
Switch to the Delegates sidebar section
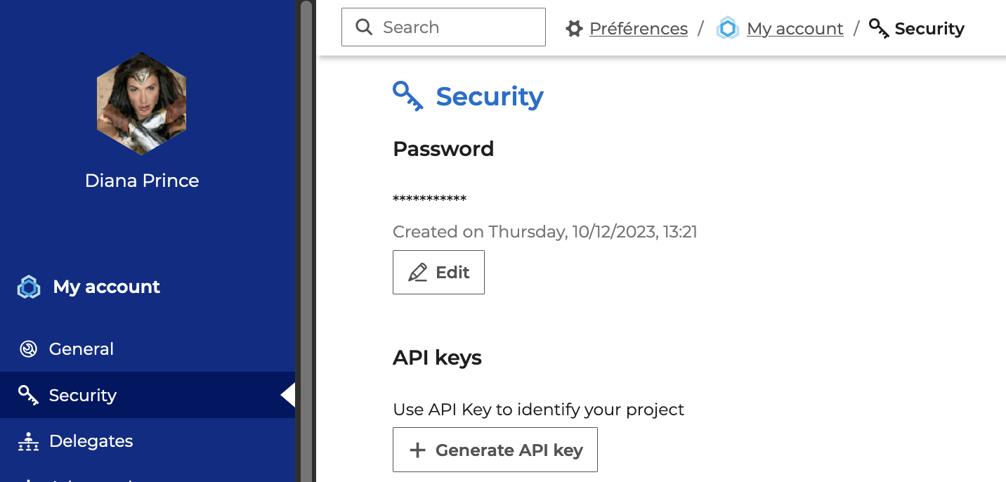(91, 441)
